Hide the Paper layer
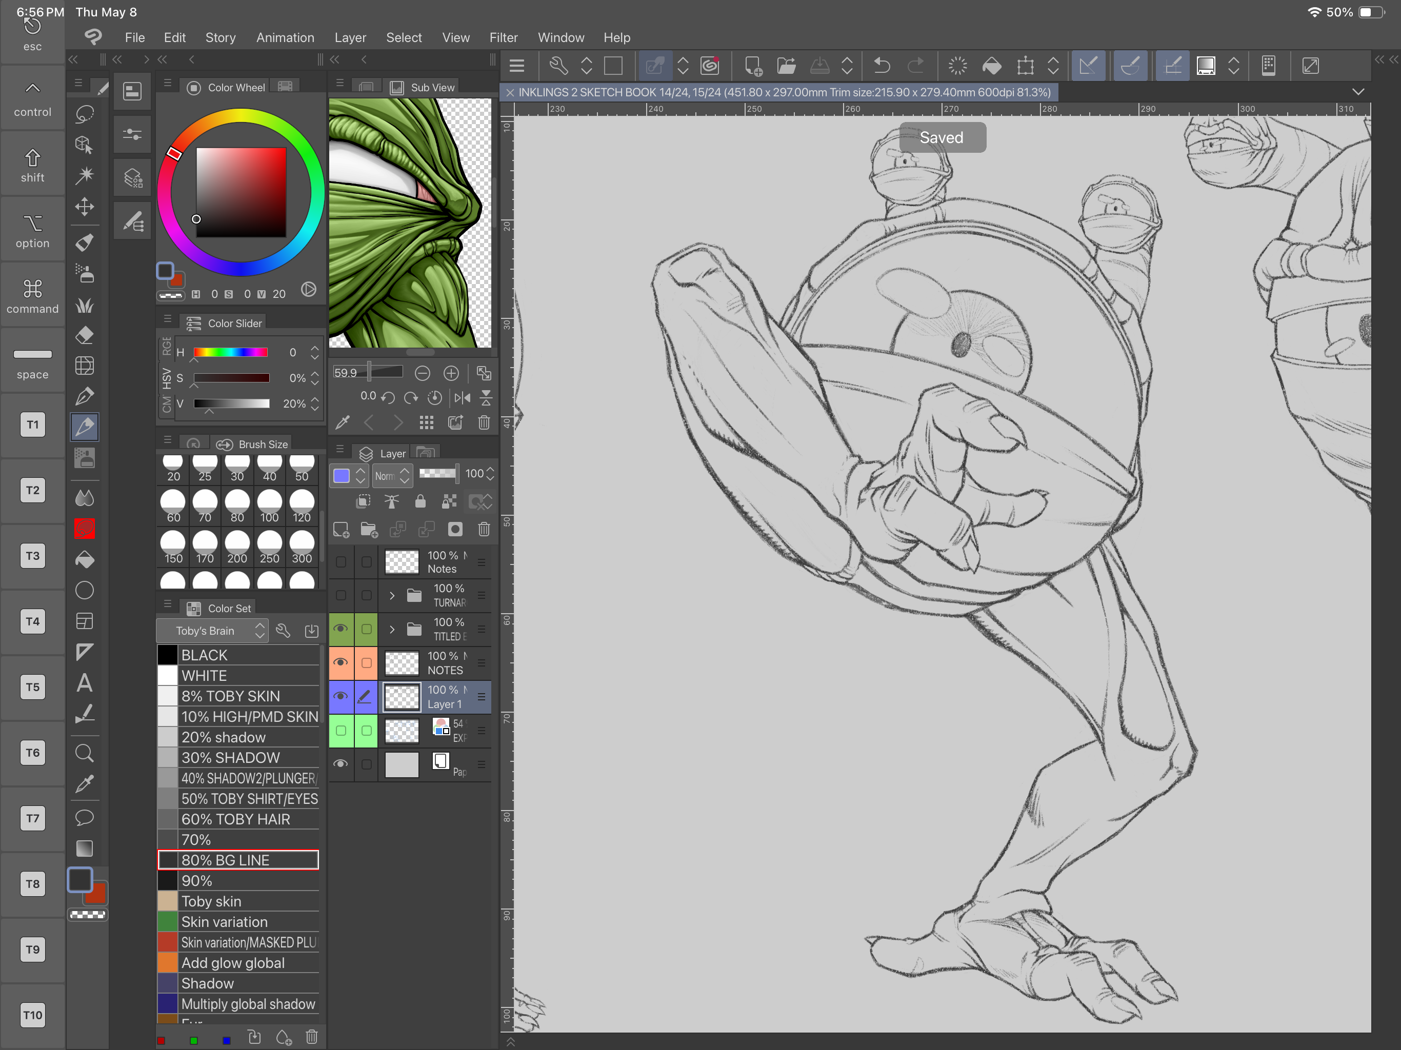 pyautogui.click(x=341, y=764)
